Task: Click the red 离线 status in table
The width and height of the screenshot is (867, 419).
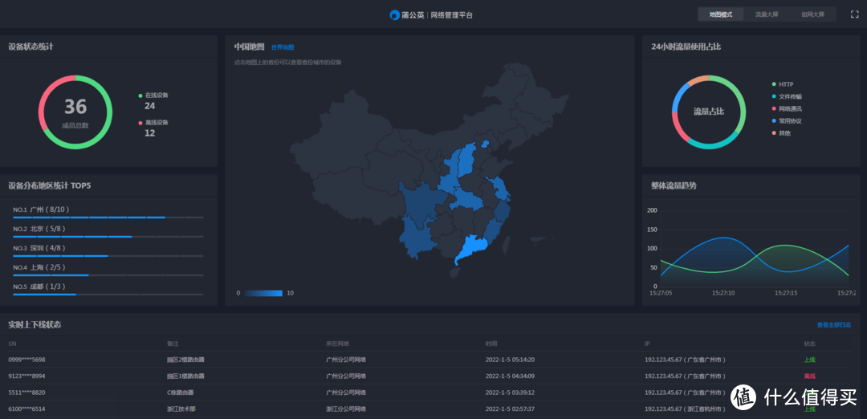Action: click(809, 376)
